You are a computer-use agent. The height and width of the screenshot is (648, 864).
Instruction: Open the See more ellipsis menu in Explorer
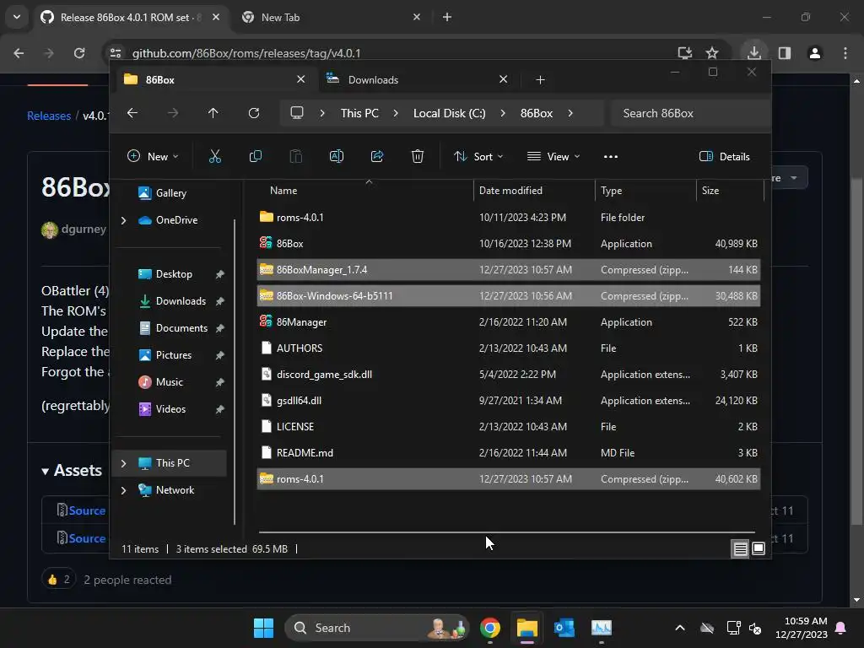611,156
